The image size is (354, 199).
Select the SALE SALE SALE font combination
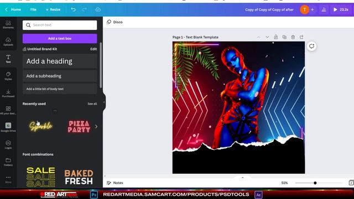[41, 177]
